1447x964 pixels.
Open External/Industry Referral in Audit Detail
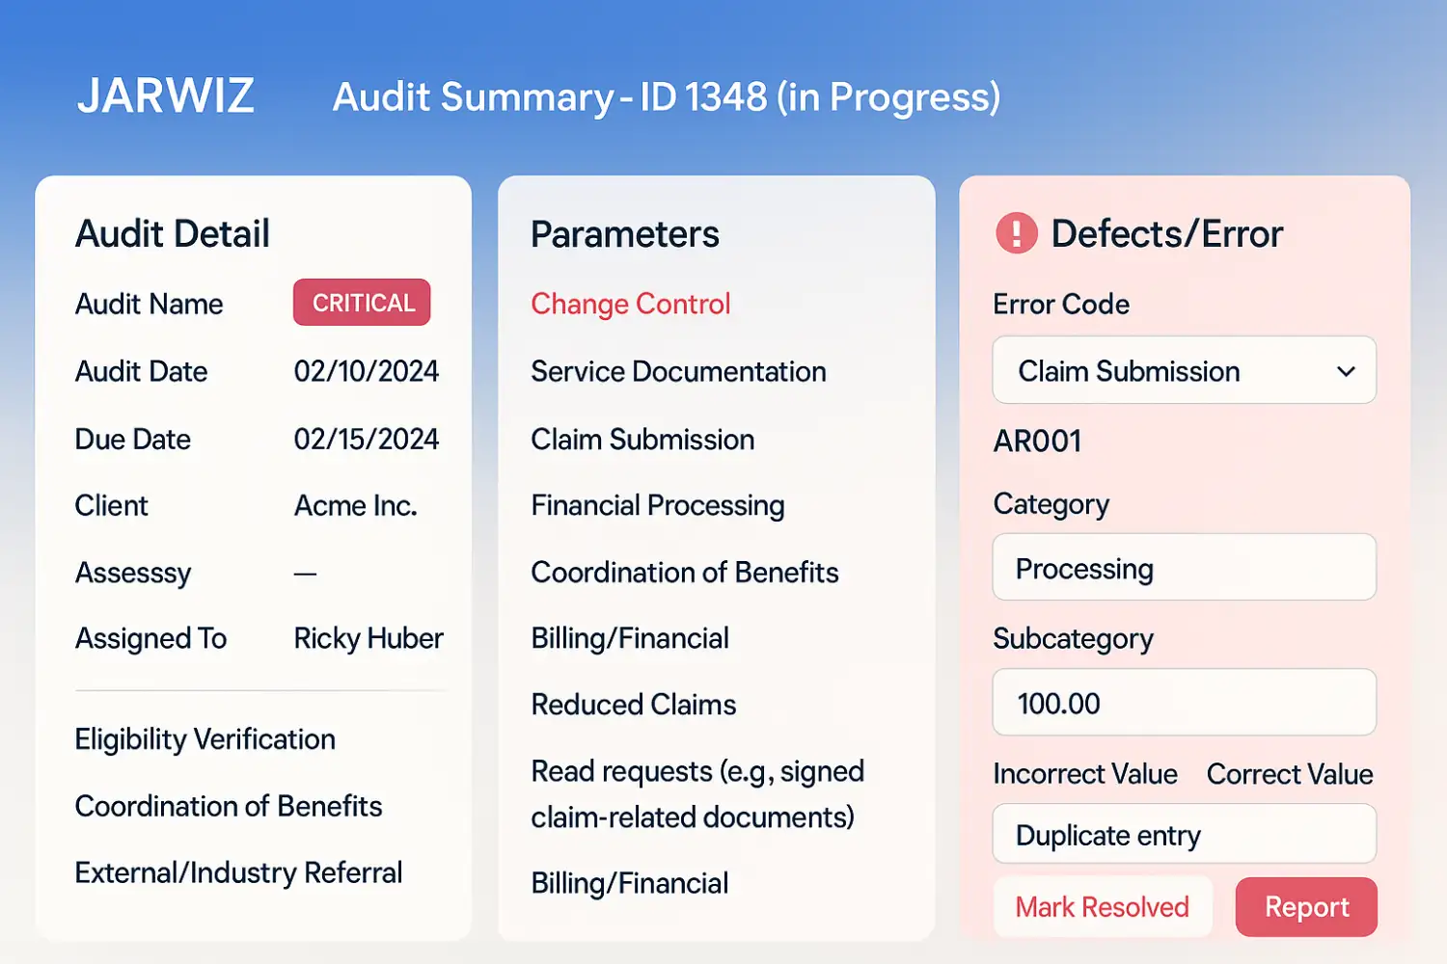[239, 872]
